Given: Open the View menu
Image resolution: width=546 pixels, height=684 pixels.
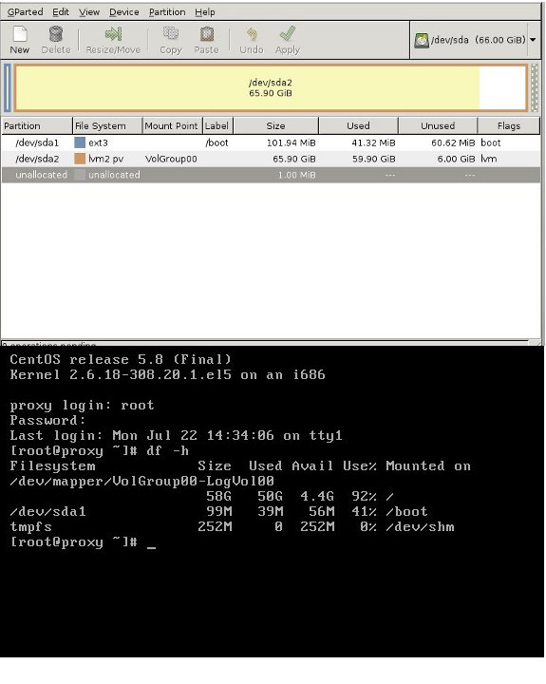Looking at the screenshot, I should [x=89, y=12].
